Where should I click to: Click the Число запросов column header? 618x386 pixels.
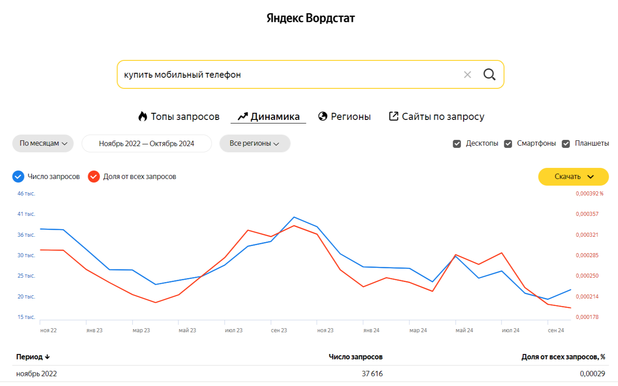(356, 357)
